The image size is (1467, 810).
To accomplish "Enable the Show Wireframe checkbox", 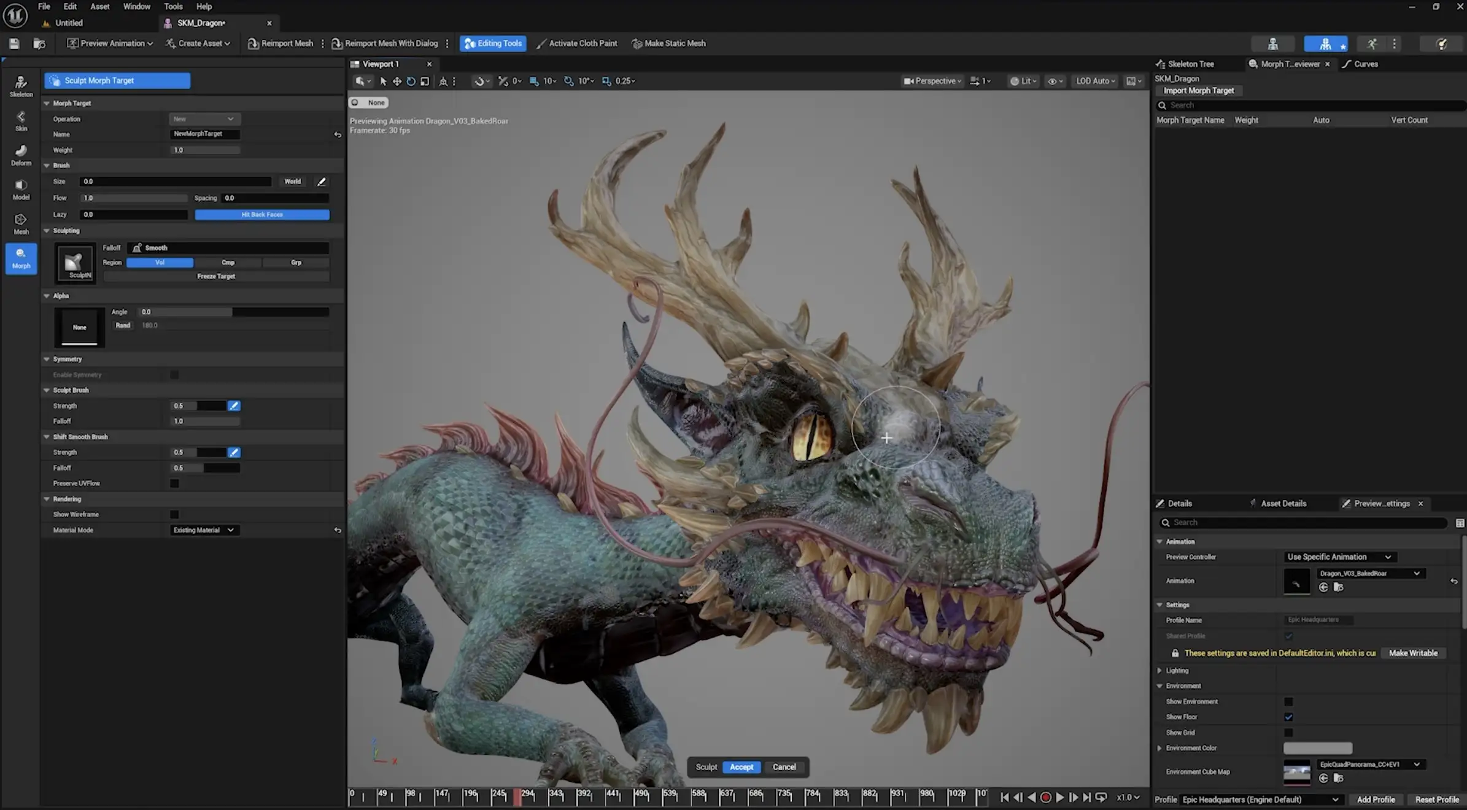I will tap(174, 514).
